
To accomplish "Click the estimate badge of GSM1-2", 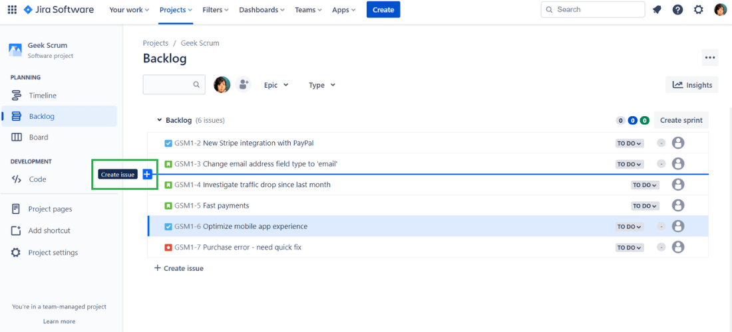I will point(661,143).
